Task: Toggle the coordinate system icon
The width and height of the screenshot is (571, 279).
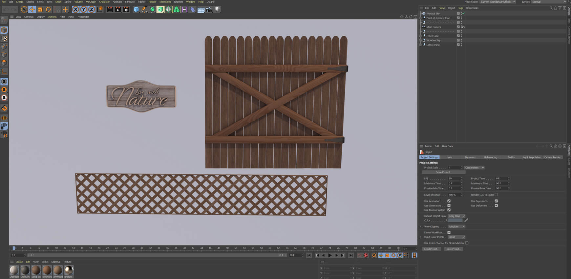Action: pos(100,10)
